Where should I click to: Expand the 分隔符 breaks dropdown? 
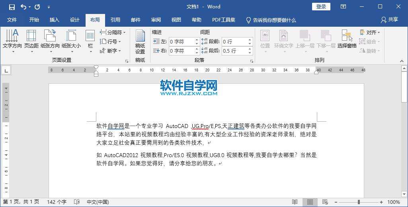coord(113,32)
